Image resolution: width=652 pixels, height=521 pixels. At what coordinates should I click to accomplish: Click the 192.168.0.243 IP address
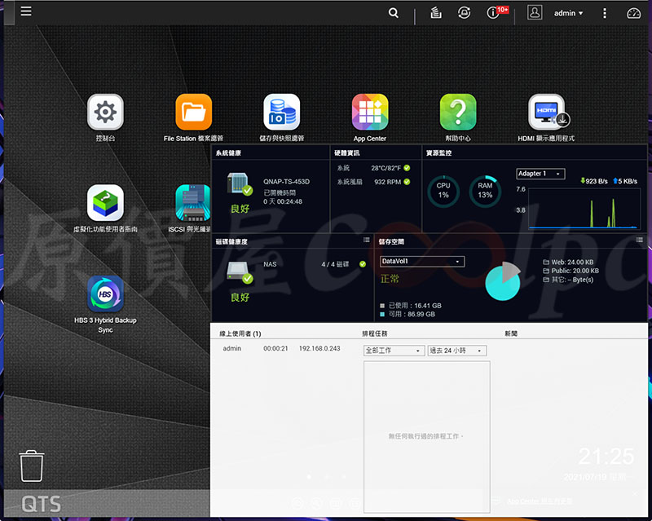(319, 348)
